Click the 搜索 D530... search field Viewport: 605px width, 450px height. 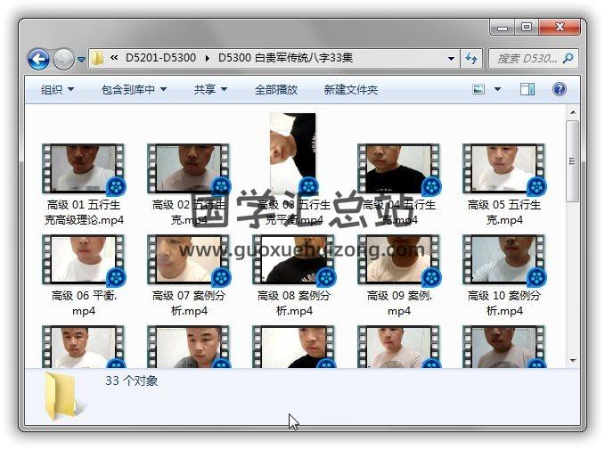[x=533, y=59]
